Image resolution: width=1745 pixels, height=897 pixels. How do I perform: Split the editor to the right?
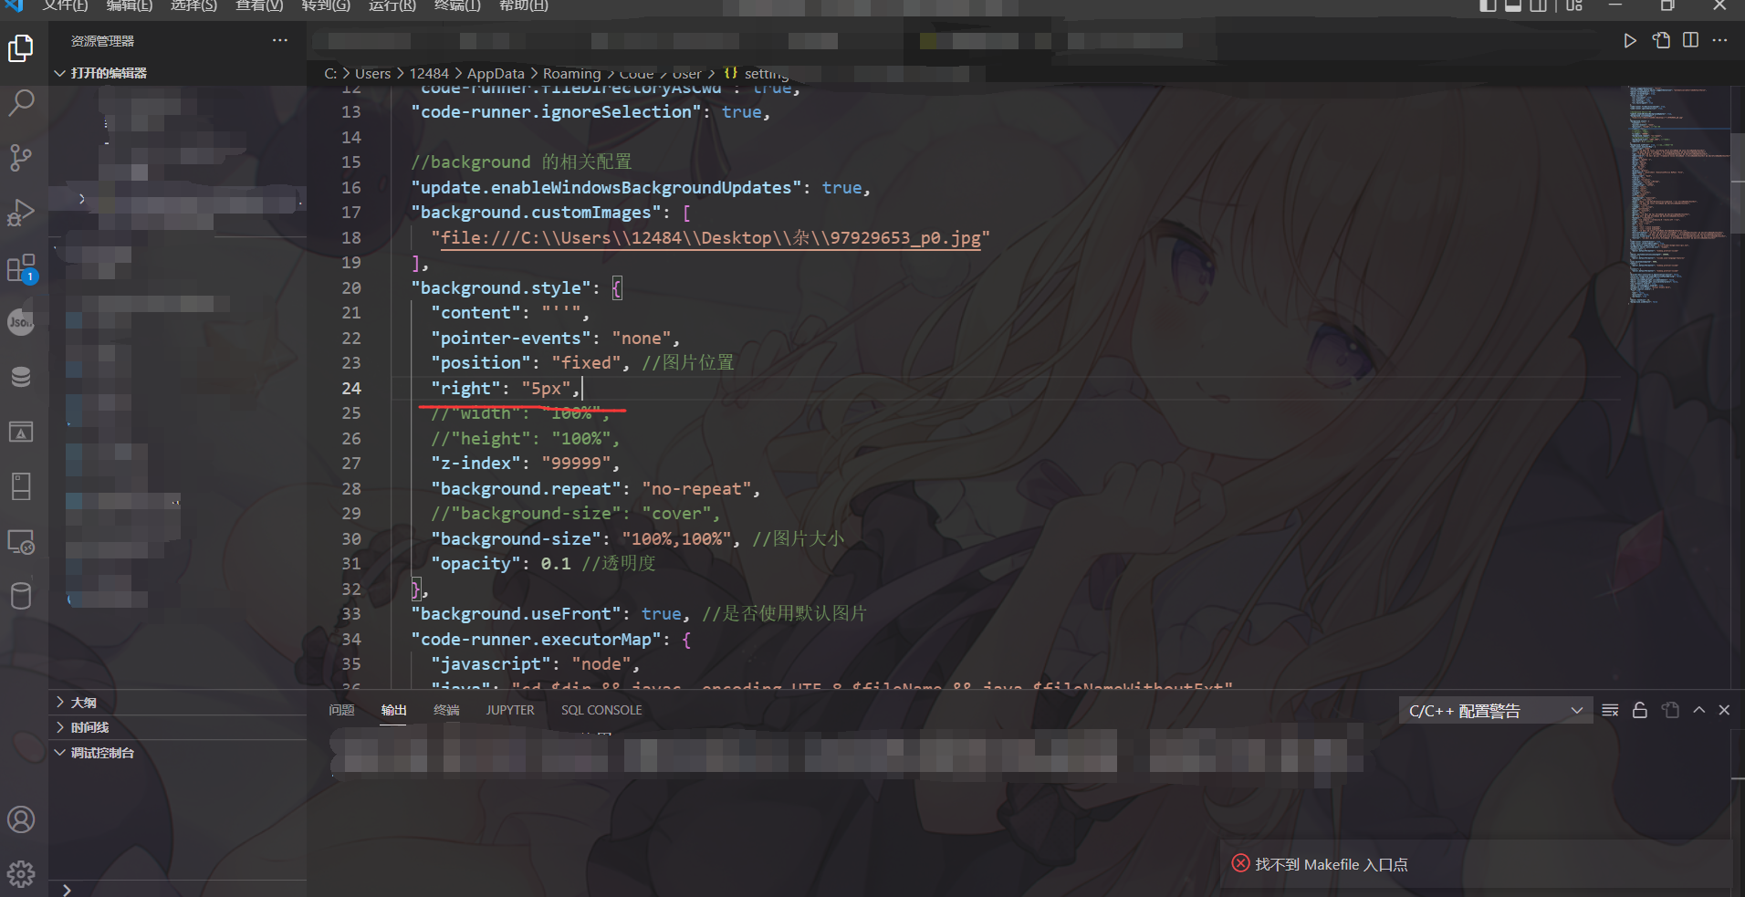[1691, 41]
